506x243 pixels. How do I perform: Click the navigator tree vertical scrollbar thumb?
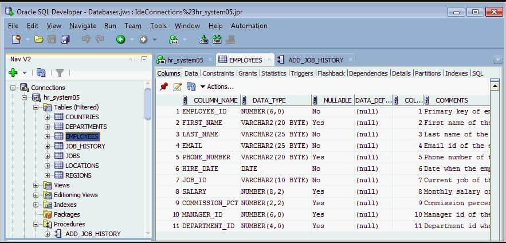tap(148, 103)
